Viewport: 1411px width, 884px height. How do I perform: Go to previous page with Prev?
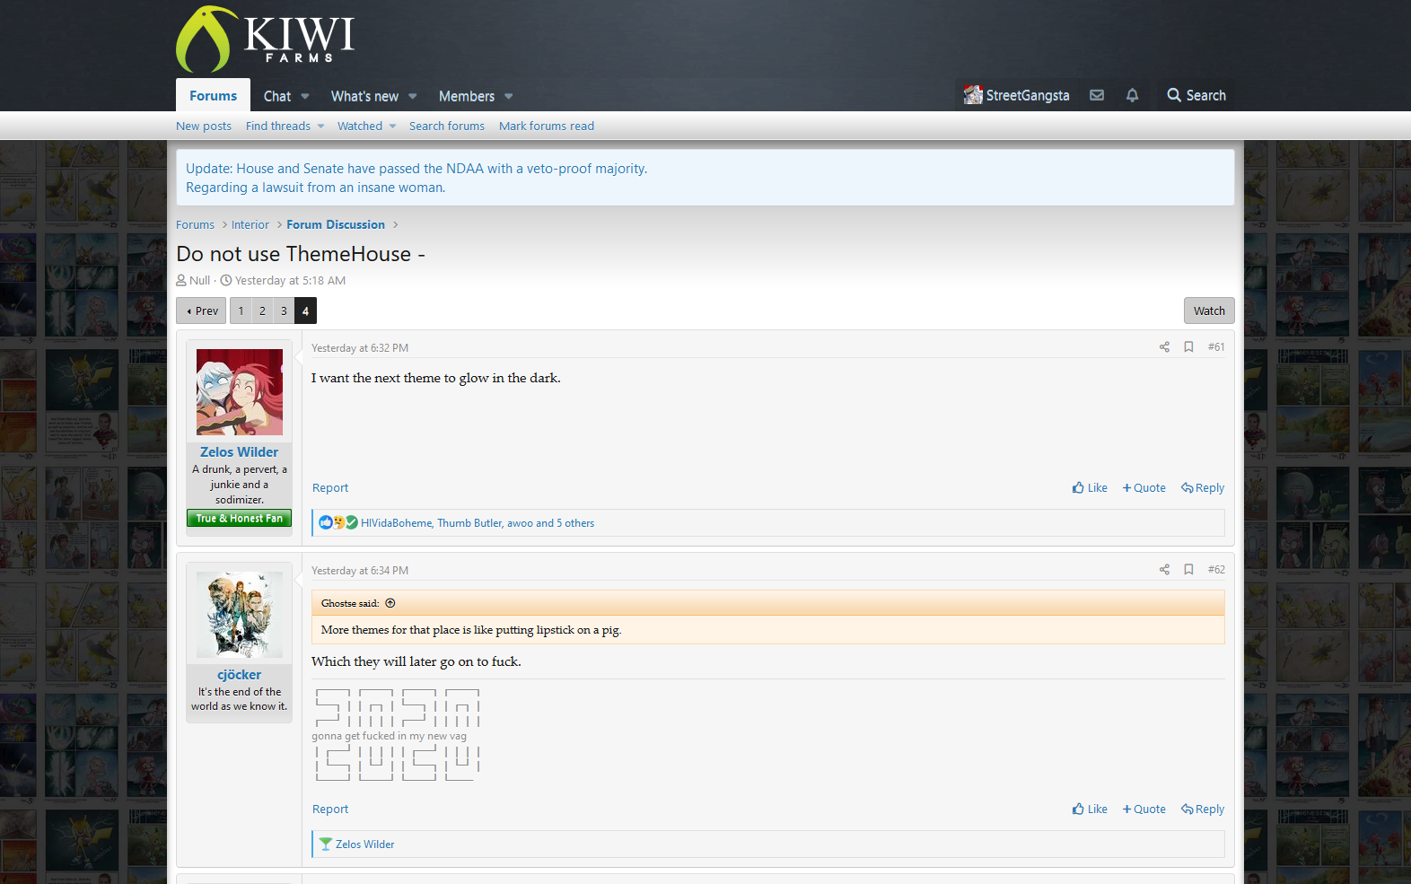click(x=201, y=311)
